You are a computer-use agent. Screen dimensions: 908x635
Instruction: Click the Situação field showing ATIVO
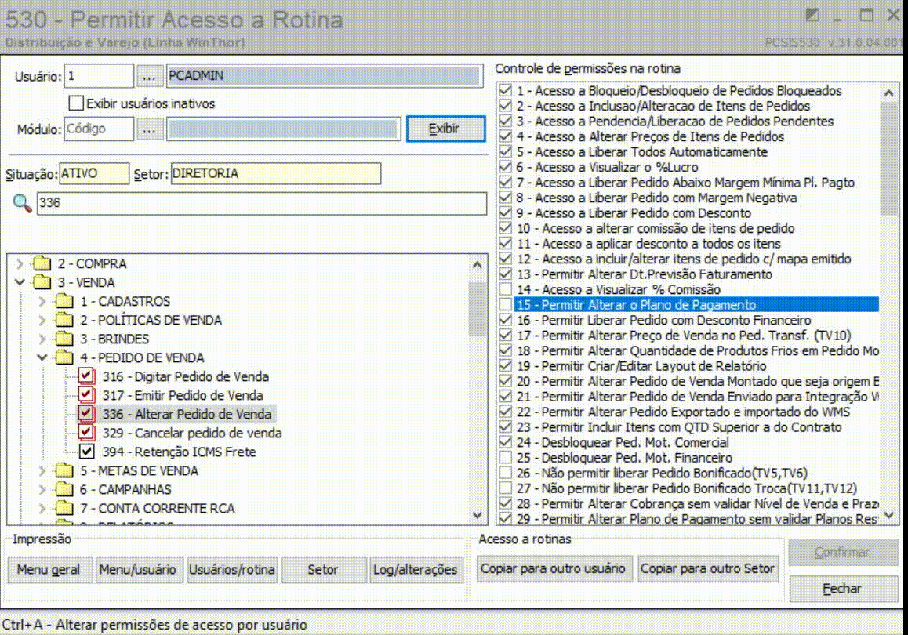pos(94,174)
